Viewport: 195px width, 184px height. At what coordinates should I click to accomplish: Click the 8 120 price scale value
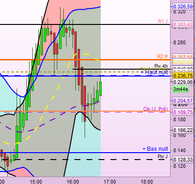[179, 166]
